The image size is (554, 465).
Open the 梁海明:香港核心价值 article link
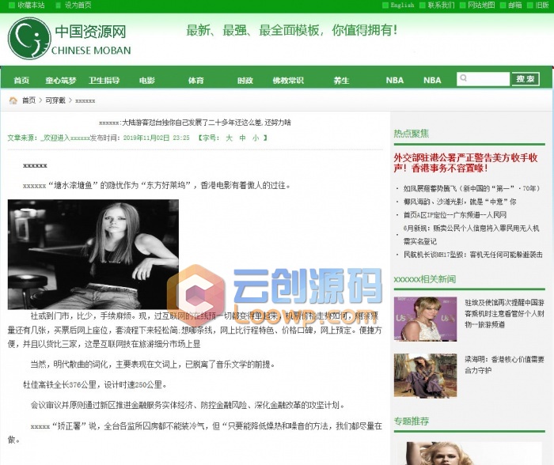pos(505,365)
